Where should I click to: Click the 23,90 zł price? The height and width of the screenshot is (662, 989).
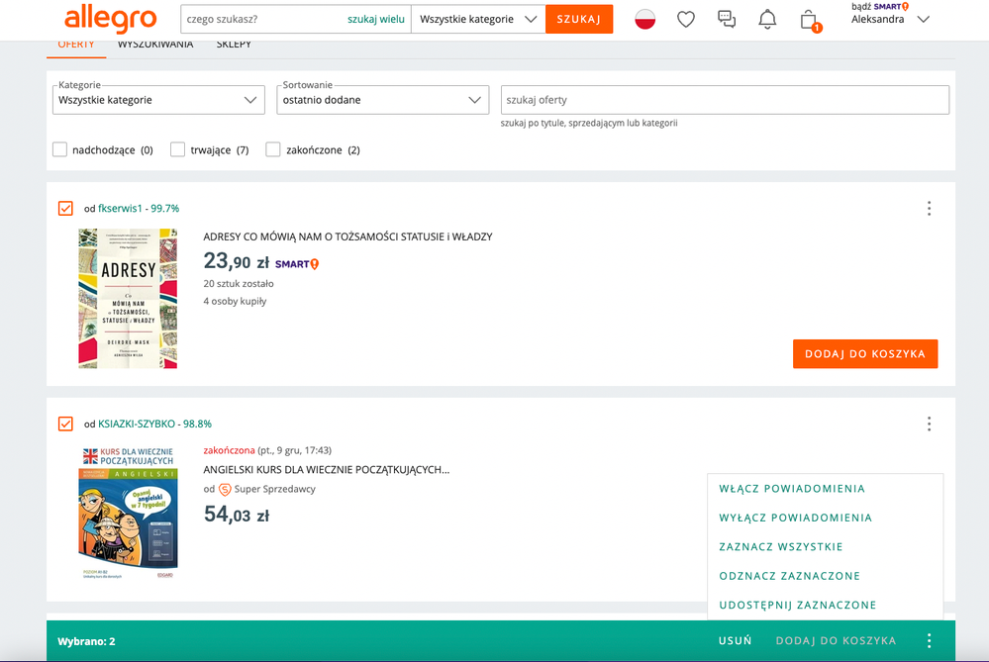(x=236, y=261)
